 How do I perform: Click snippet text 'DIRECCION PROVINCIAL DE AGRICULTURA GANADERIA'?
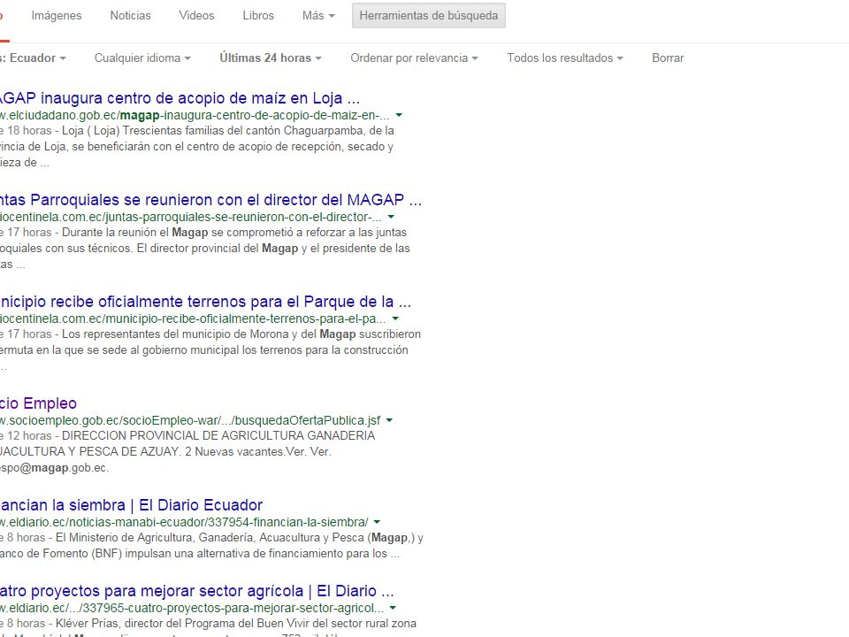(x=218, y=436)
